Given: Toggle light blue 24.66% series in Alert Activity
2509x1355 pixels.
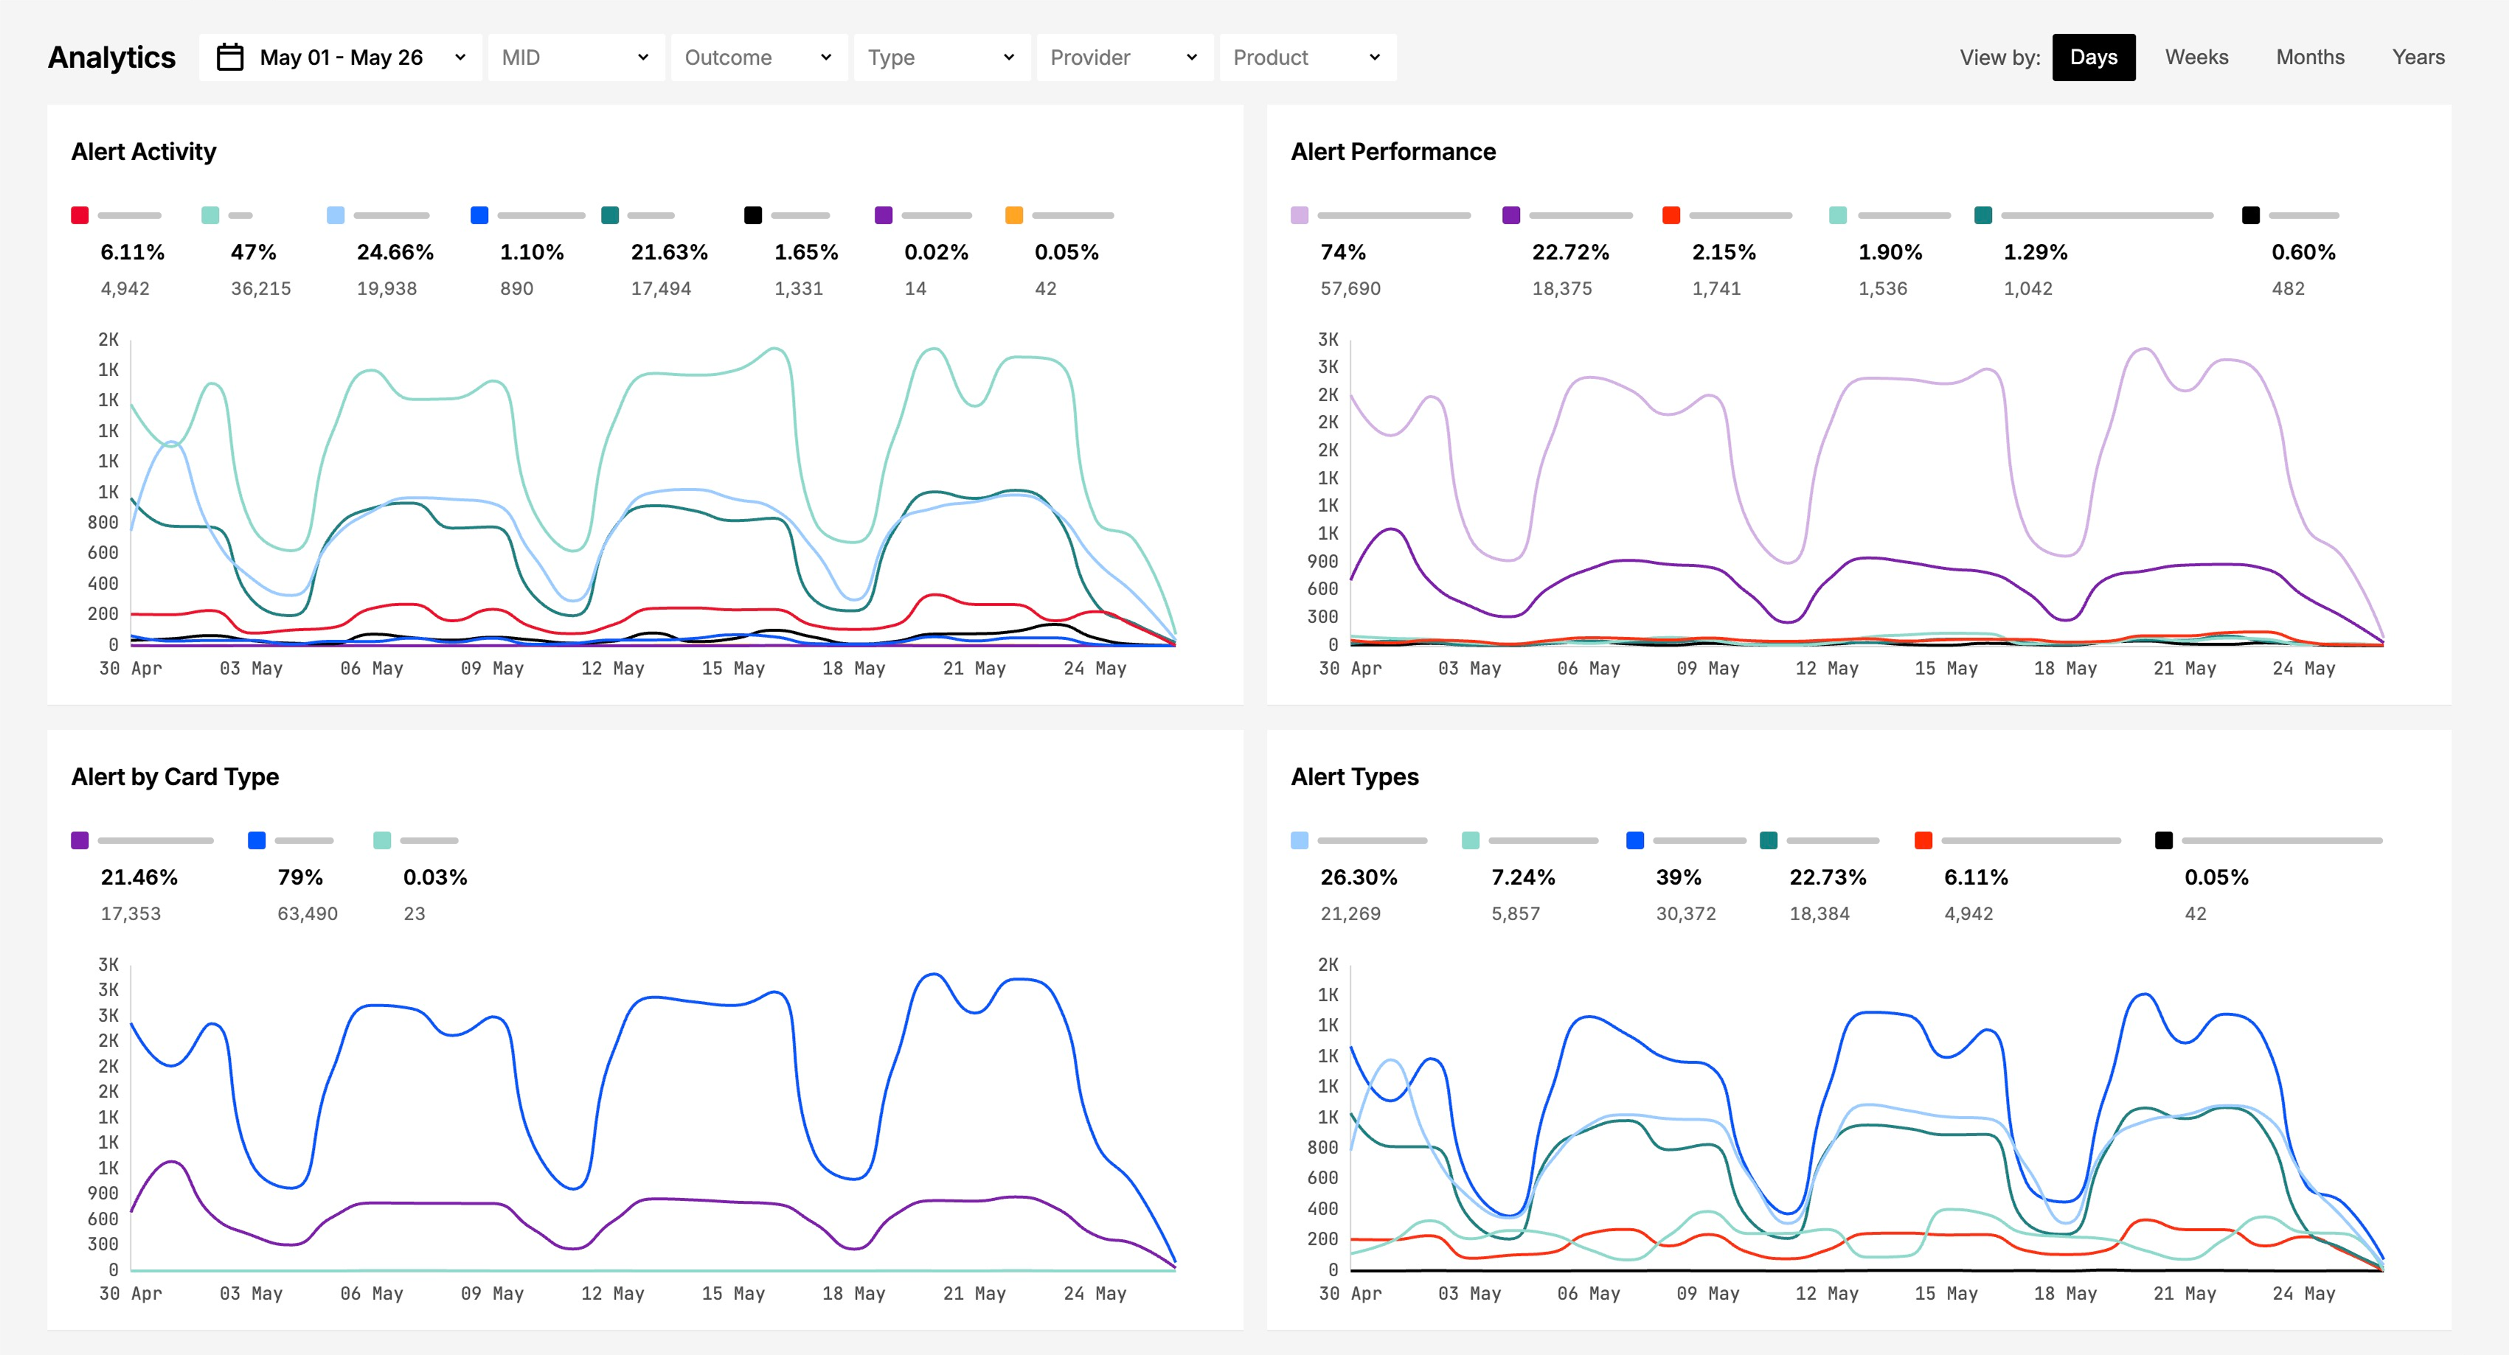Looking at the screenshot, I should click(x=336, y=215).
